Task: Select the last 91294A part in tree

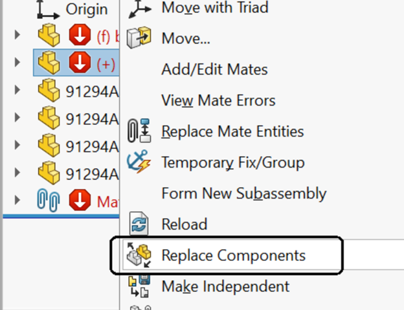Action: (77, 173)
